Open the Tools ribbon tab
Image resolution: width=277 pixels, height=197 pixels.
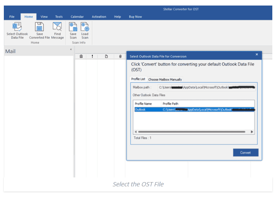click(x=59, y=17)
